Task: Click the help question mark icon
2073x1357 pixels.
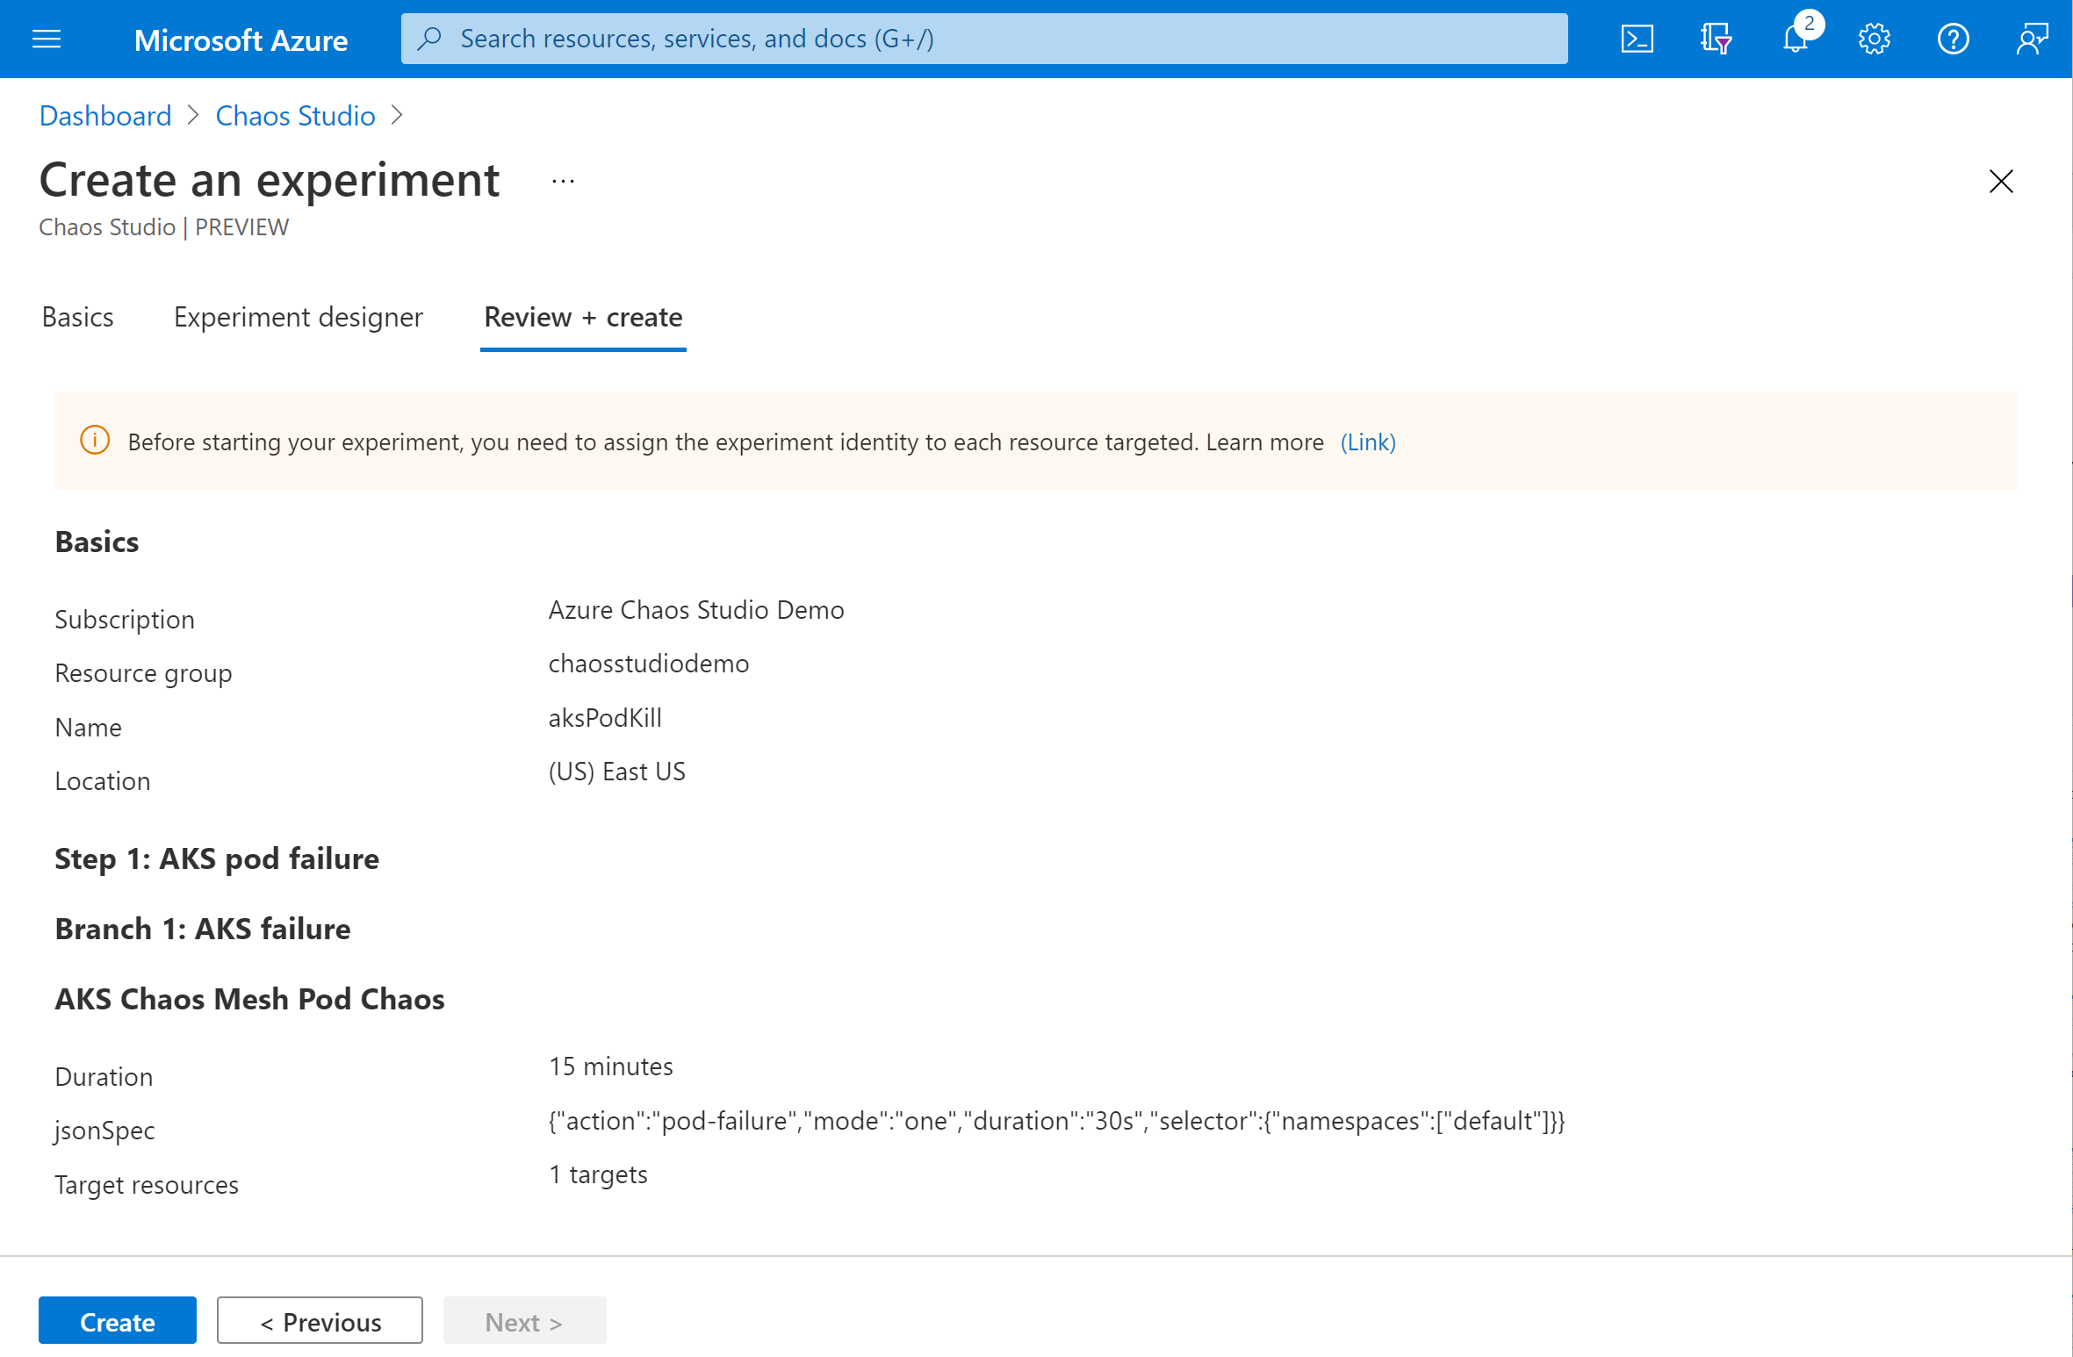Action: point(1954,38)
